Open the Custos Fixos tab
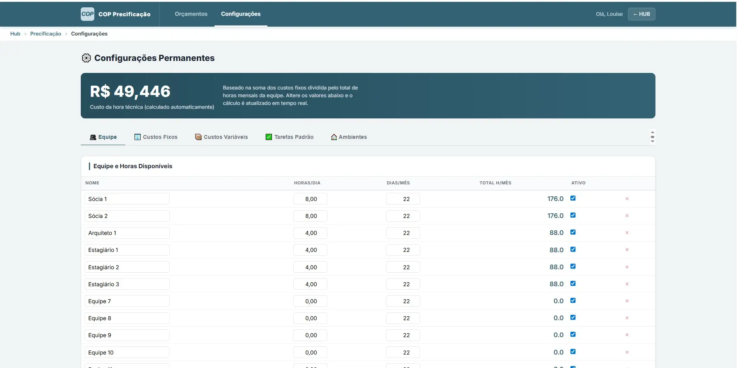The image size is (737, 368). (x=156, y=137)
